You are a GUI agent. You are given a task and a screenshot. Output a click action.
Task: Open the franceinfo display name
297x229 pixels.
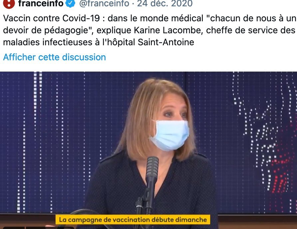point(41,3)
